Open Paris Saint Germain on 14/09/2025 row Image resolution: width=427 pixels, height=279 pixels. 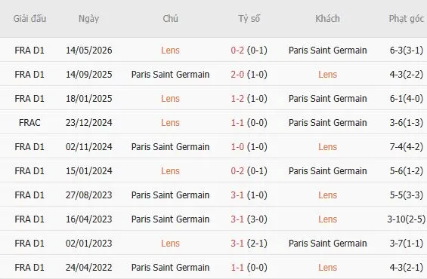pyautogui.click(x=170, y=75)
